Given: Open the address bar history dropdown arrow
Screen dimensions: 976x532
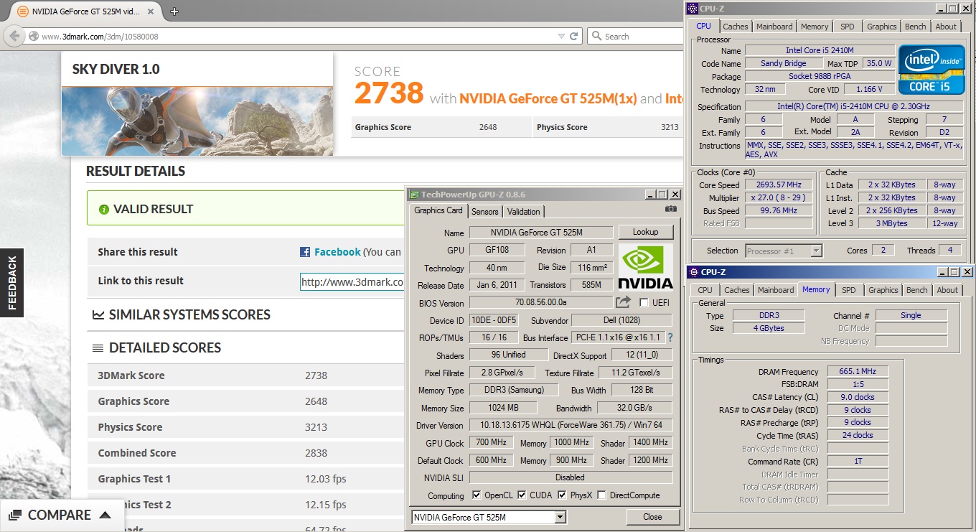Looking at the screenshot, I should coord(561,36).
